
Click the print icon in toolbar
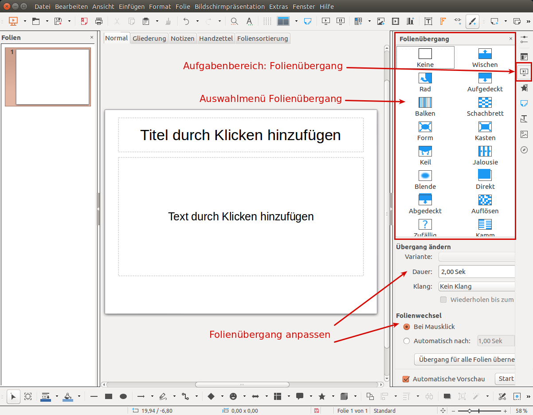click(99, 21)
